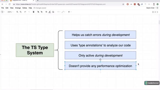This screenshot has height=90, width=160.
Task: Delete the selected shape with trash icon
Action: [33, 12]
